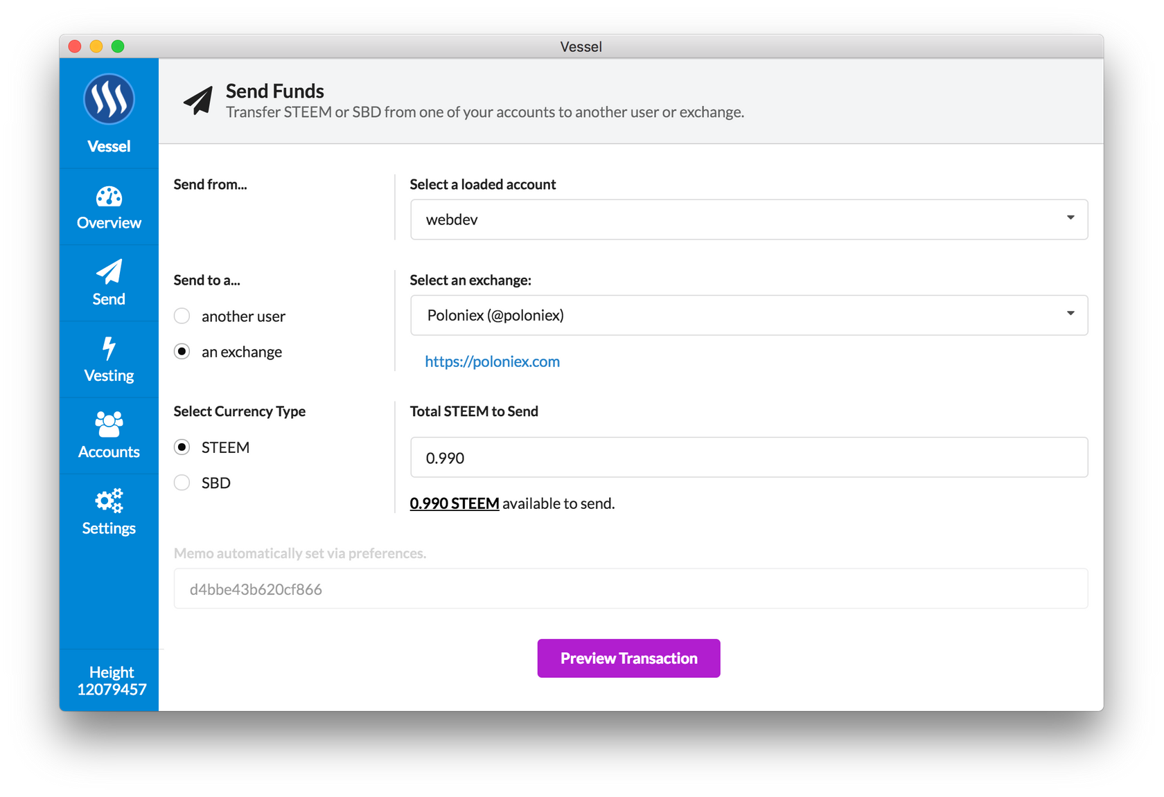
Task: Click the Total STEEM to Send field
Action: coord(748,458)
